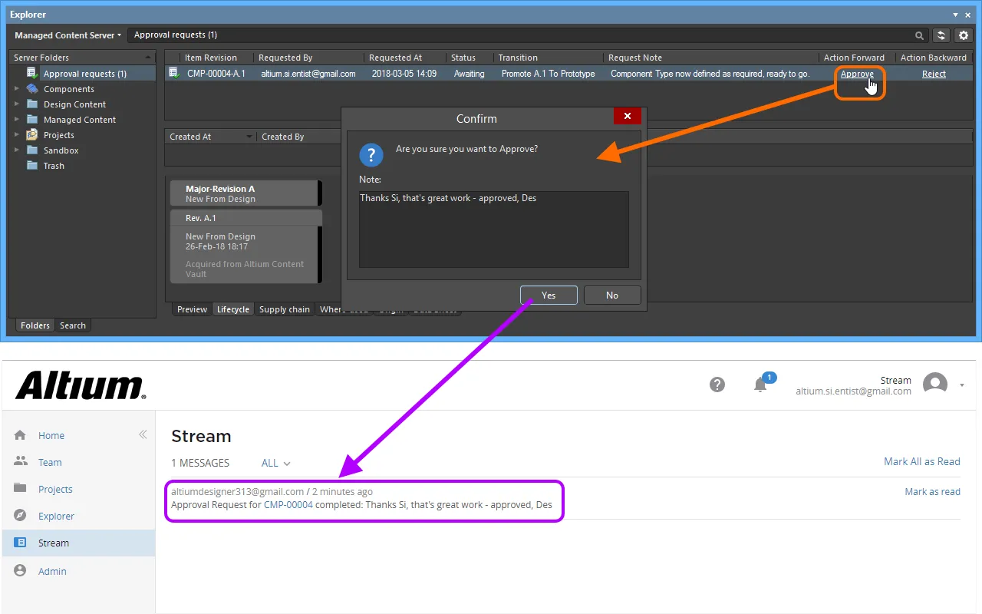Viewport: 982px width, 614px height.
Task: Click the Design Content folder icon
Action: pos(32,104)
